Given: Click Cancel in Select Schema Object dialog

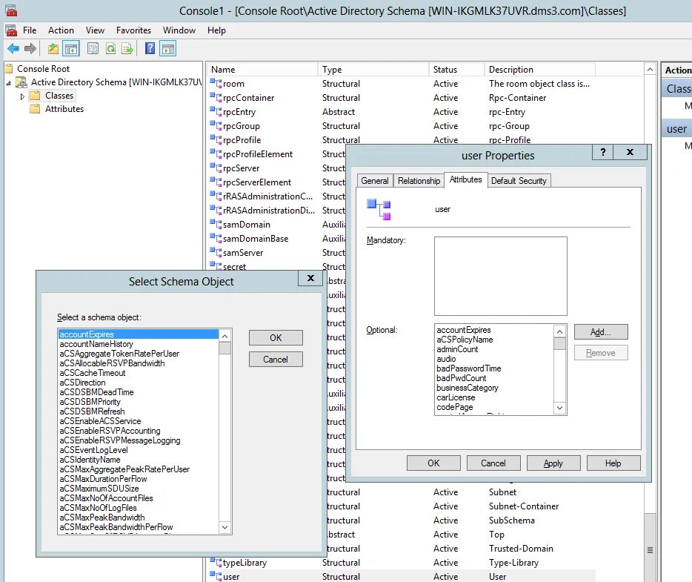Looking at the screenshot, I should pyautogui.click(x=276, y=360).
